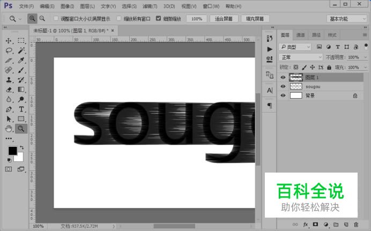The width and height of the screenshot is (371, 231).
Task: Choose the Eraser tool
Action: (9, 90)
